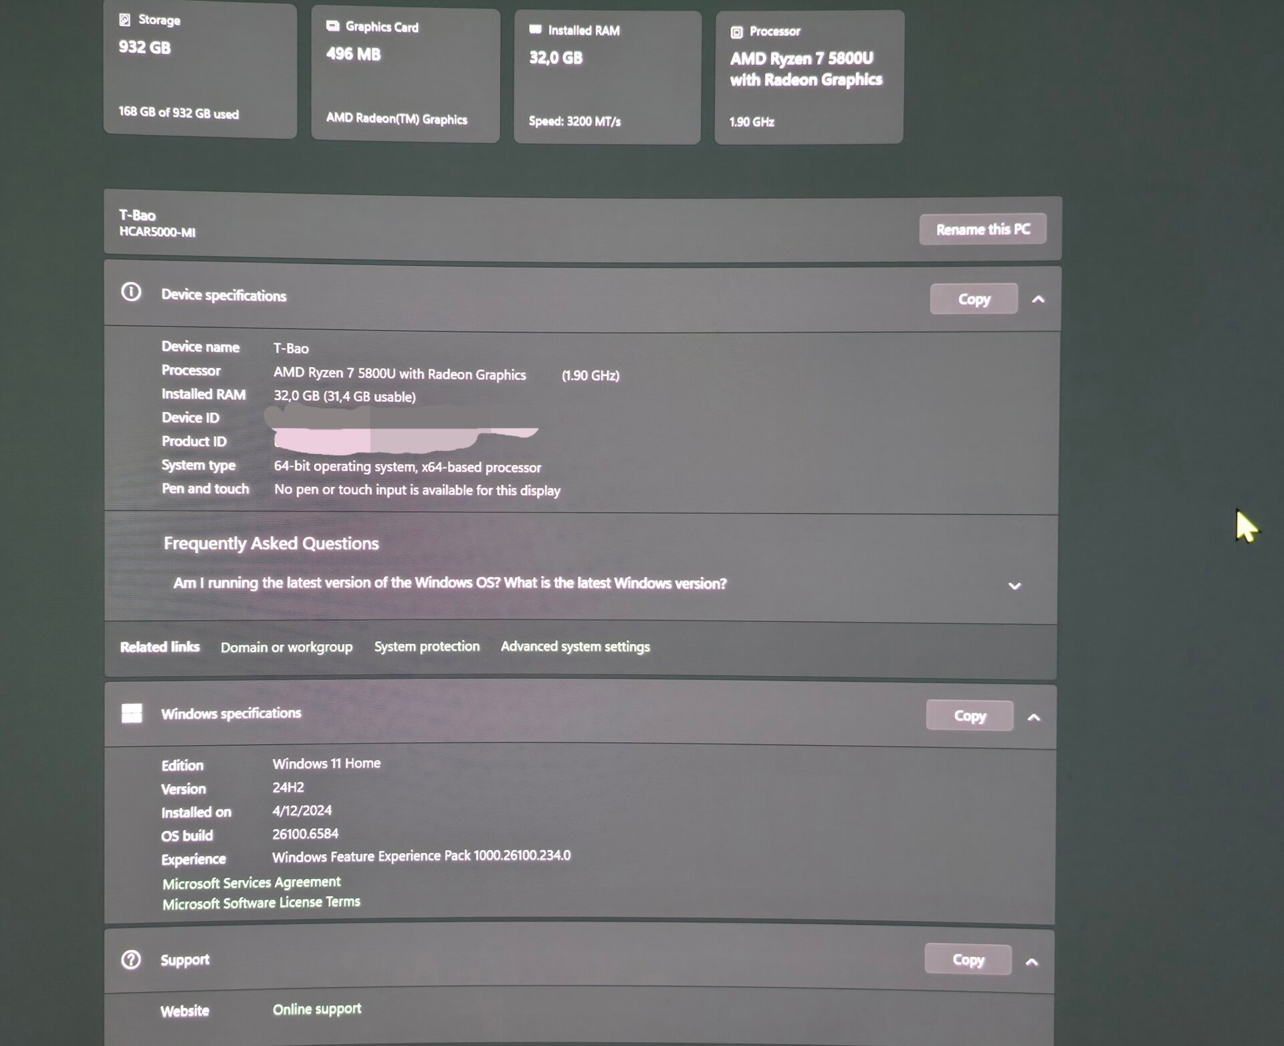Select the T-Bao device name value
The width and height of the screenshot is (1284, 1046).
point(291,348)
